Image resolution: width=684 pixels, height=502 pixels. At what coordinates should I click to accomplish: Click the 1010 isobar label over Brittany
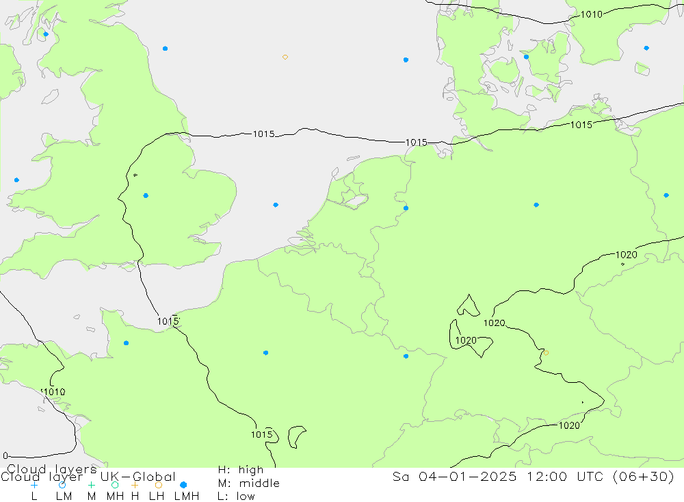(53, 392)
